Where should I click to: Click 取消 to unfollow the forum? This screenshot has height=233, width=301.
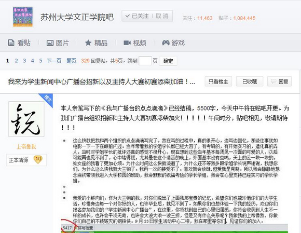[162, 16]
